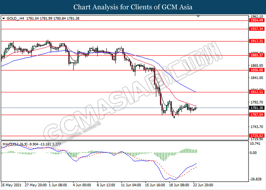Viewport: 266px width, 190px height.
Task: Click the -26.828 MACD scale value
Action: pyautogui.click(x=255, y=179)
